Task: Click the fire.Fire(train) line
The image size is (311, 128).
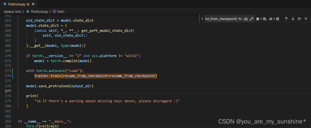Action: (x=42, y=126)
